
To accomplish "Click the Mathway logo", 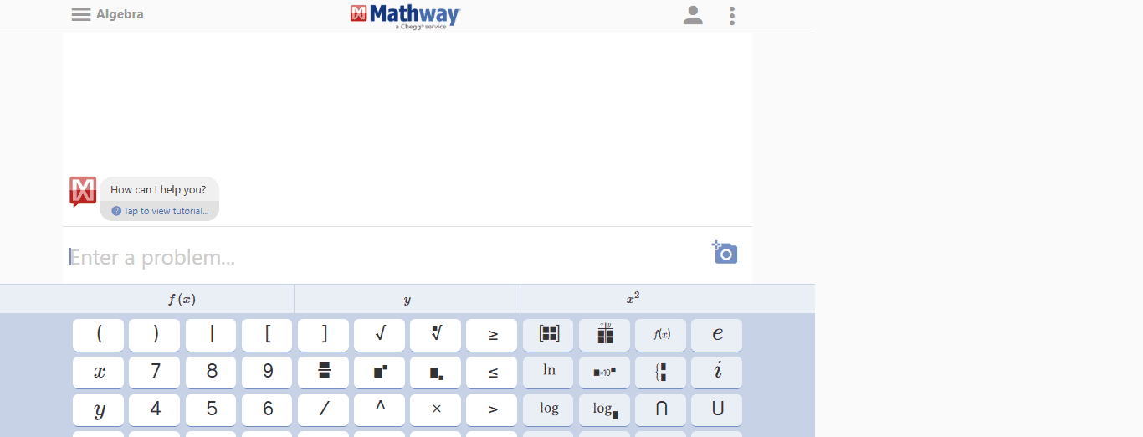I will click(405, 17).
